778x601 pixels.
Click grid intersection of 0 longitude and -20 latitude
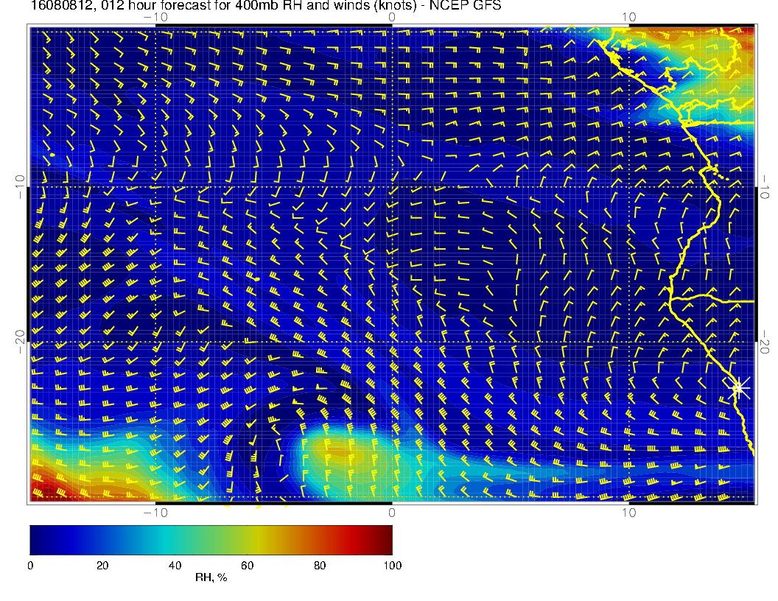coord(392,342)
